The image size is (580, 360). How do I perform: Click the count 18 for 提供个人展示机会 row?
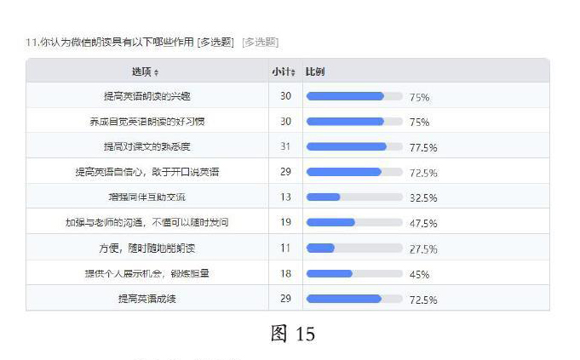(285, 273)
